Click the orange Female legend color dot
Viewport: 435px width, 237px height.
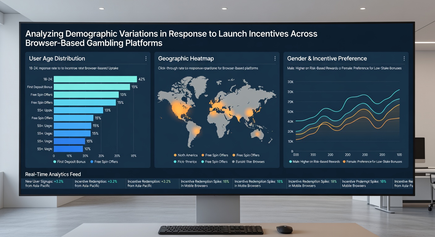pyautogui.click(x=344, y=162)
